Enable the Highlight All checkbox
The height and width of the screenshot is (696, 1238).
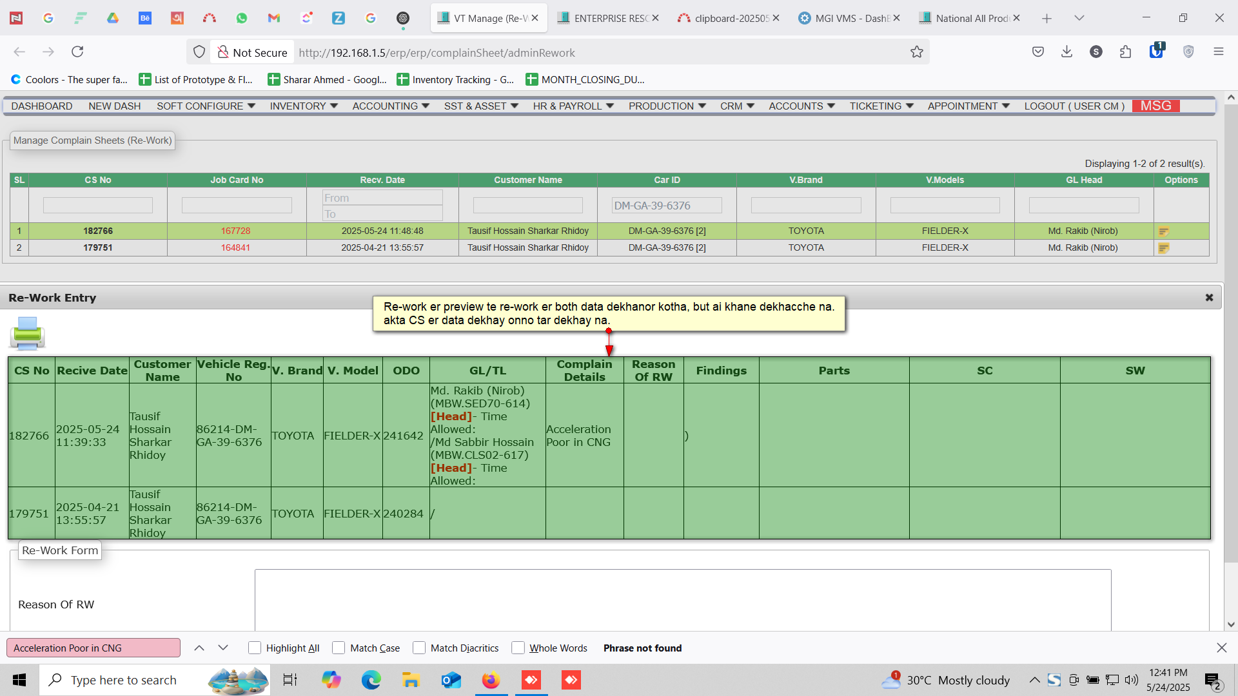[x=255, y=648]
